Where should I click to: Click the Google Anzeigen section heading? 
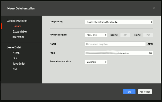click(17, 21)
